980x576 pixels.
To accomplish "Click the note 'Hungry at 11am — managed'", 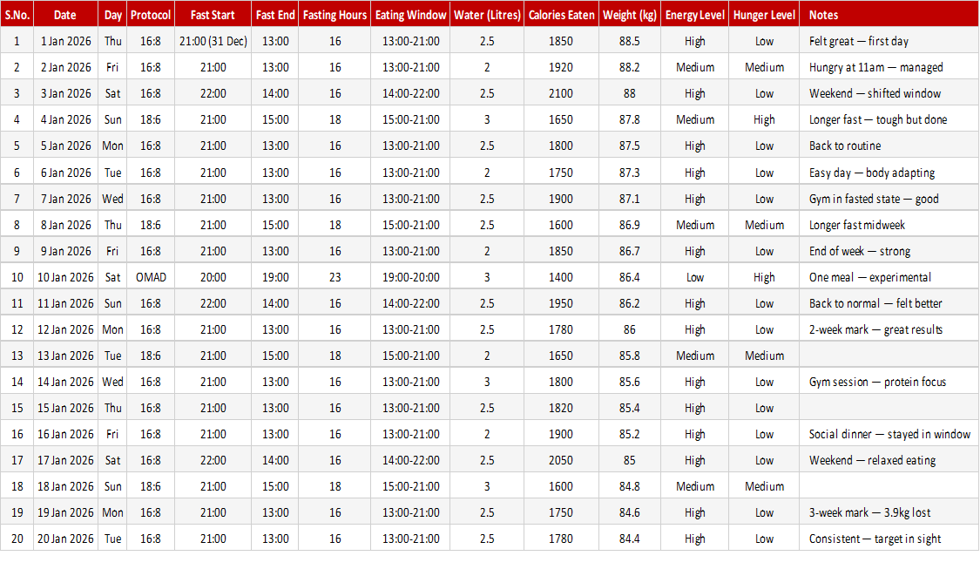I will coord(875,68).
